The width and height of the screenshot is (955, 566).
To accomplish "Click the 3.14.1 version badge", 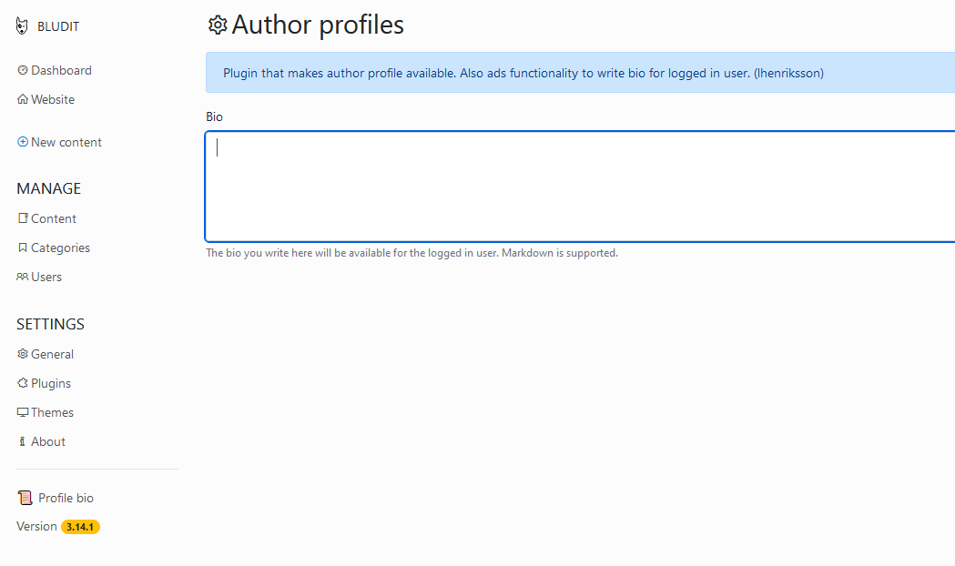I will pos(80,526).
